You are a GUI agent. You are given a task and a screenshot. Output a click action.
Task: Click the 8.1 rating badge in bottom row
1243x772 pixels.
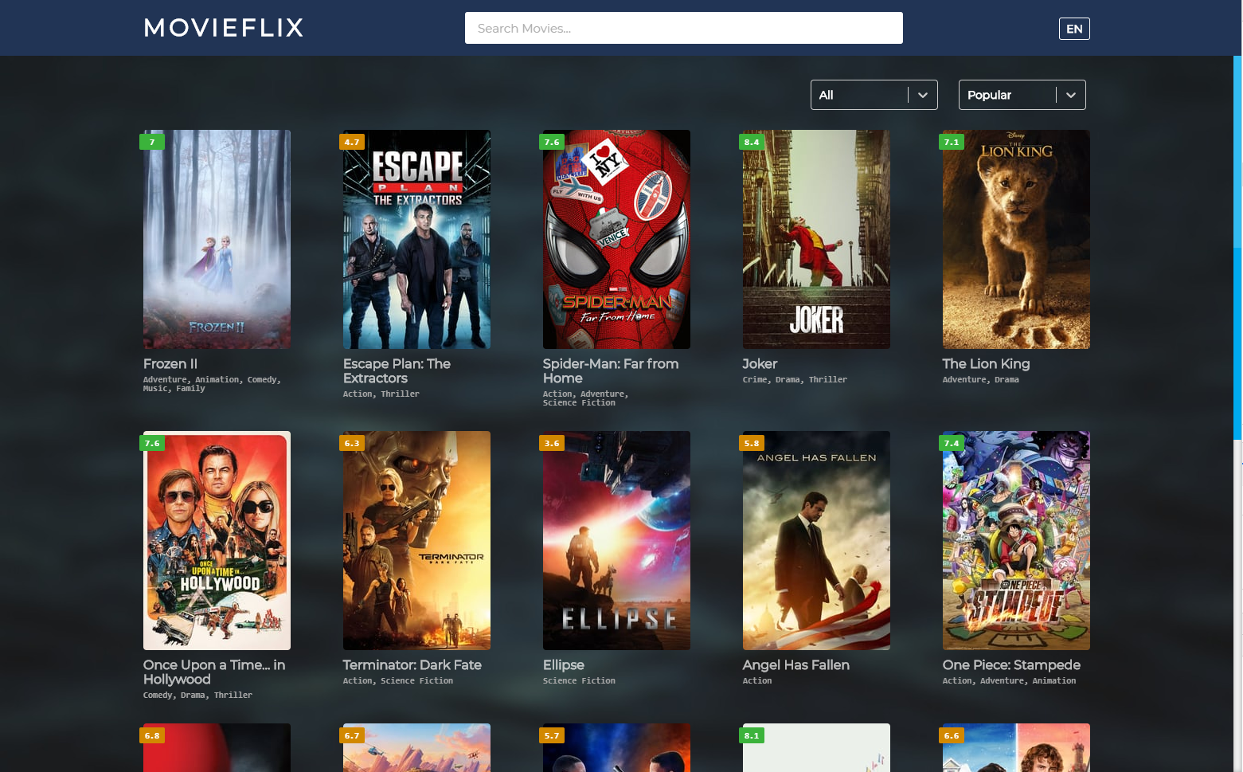click(752, 735)
